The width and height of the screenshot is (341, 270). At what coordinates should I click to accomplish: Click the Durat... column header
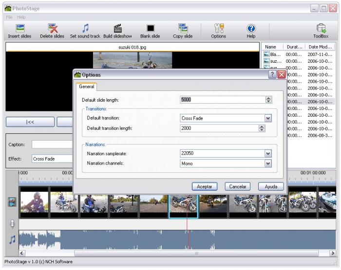click(x=294, y=47)
